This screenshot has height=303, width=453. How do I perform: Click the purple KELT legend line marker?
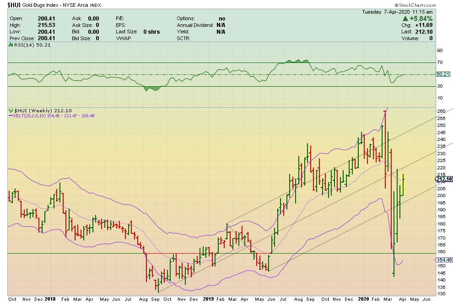pyautogui.click(x=11, y=116)
